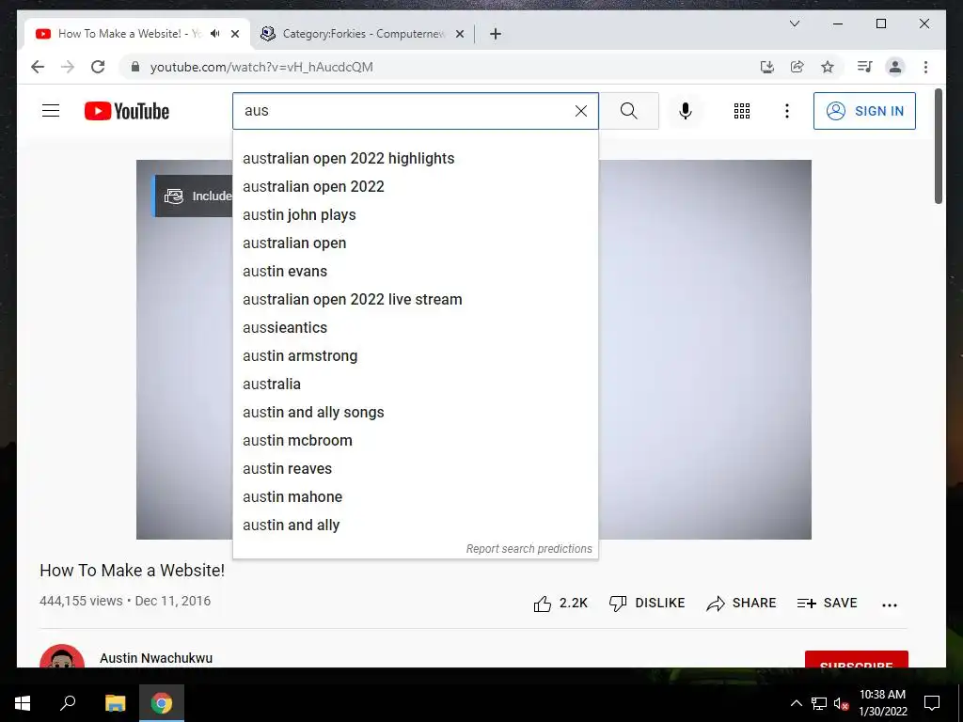963x722 pixels.
Task: Go forward in Chrome
Action: click(68, 67)
